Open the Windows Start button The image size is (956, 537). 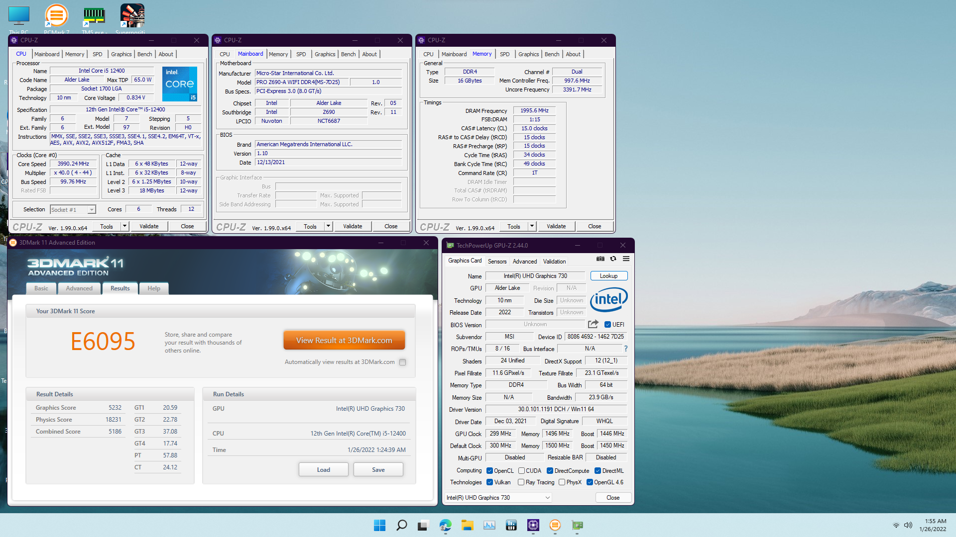click(379, 525)
